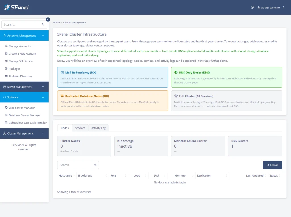Open the Activity Log tab

[98, 128]
